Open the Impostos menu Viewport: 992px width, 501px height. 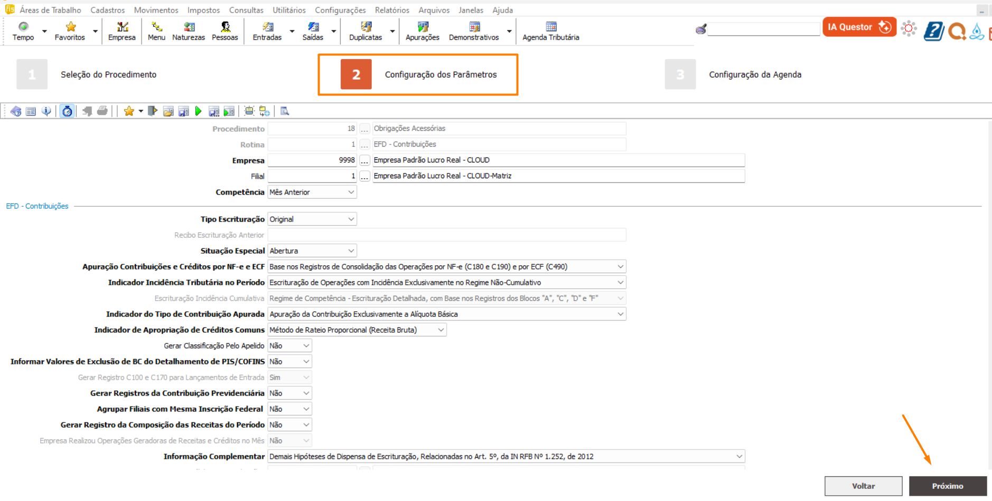point(203,10)
